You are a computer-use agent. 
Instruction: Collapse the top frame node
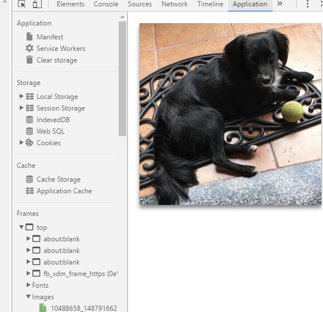click(x=21, y=227)
